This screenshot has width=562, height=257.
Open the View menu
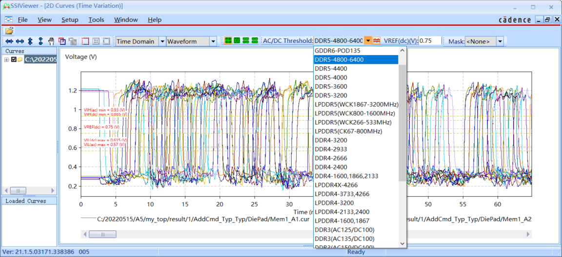point(44,19)
